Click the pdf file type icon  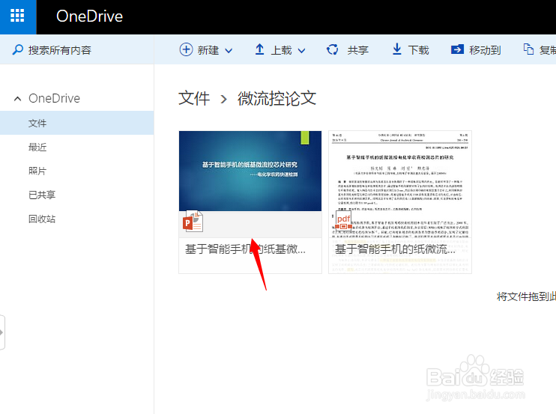(343, 222)
